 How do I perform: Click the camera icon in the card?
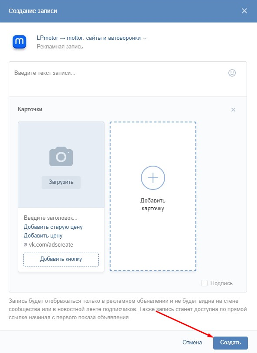pyautogui.click(x=61, y=157)
